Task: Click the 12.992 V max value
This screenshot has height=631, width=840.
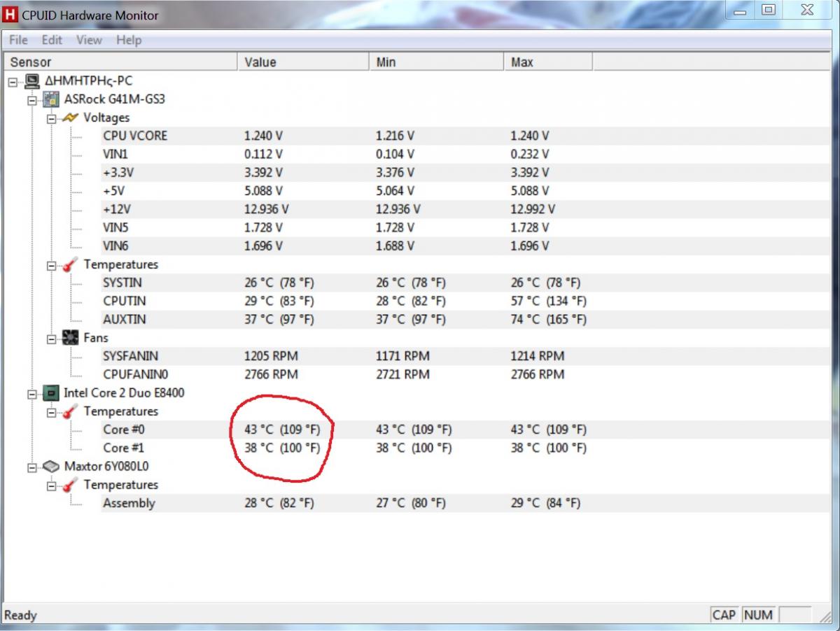Action: click(533, 209)
